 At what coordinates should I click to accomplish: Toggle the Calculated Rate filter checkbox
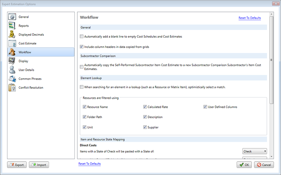[145, 107]
